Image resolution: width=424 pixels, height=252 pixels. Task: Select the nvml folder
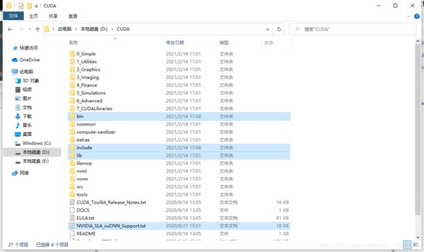pos(179,171)
